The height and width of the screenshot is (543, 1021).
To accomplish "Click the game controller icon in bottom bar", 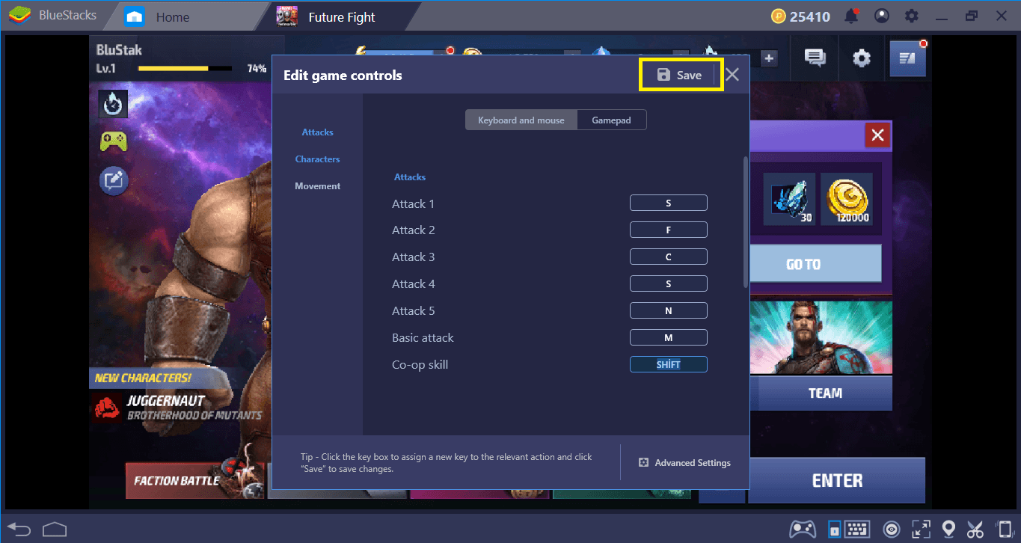I will click(x=803, y=529).
